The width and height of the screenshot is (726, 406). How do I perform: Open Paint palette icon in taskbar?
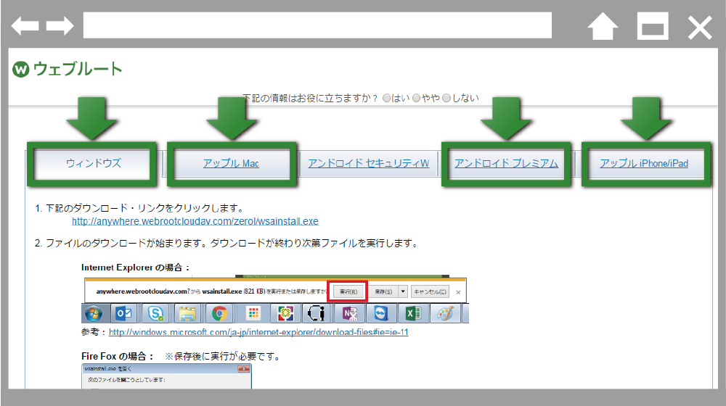445,313
